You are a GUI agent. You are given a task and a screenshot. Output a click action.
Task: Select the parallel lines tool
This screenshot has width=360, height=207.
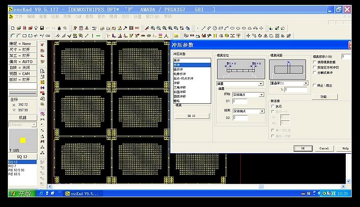209,28
